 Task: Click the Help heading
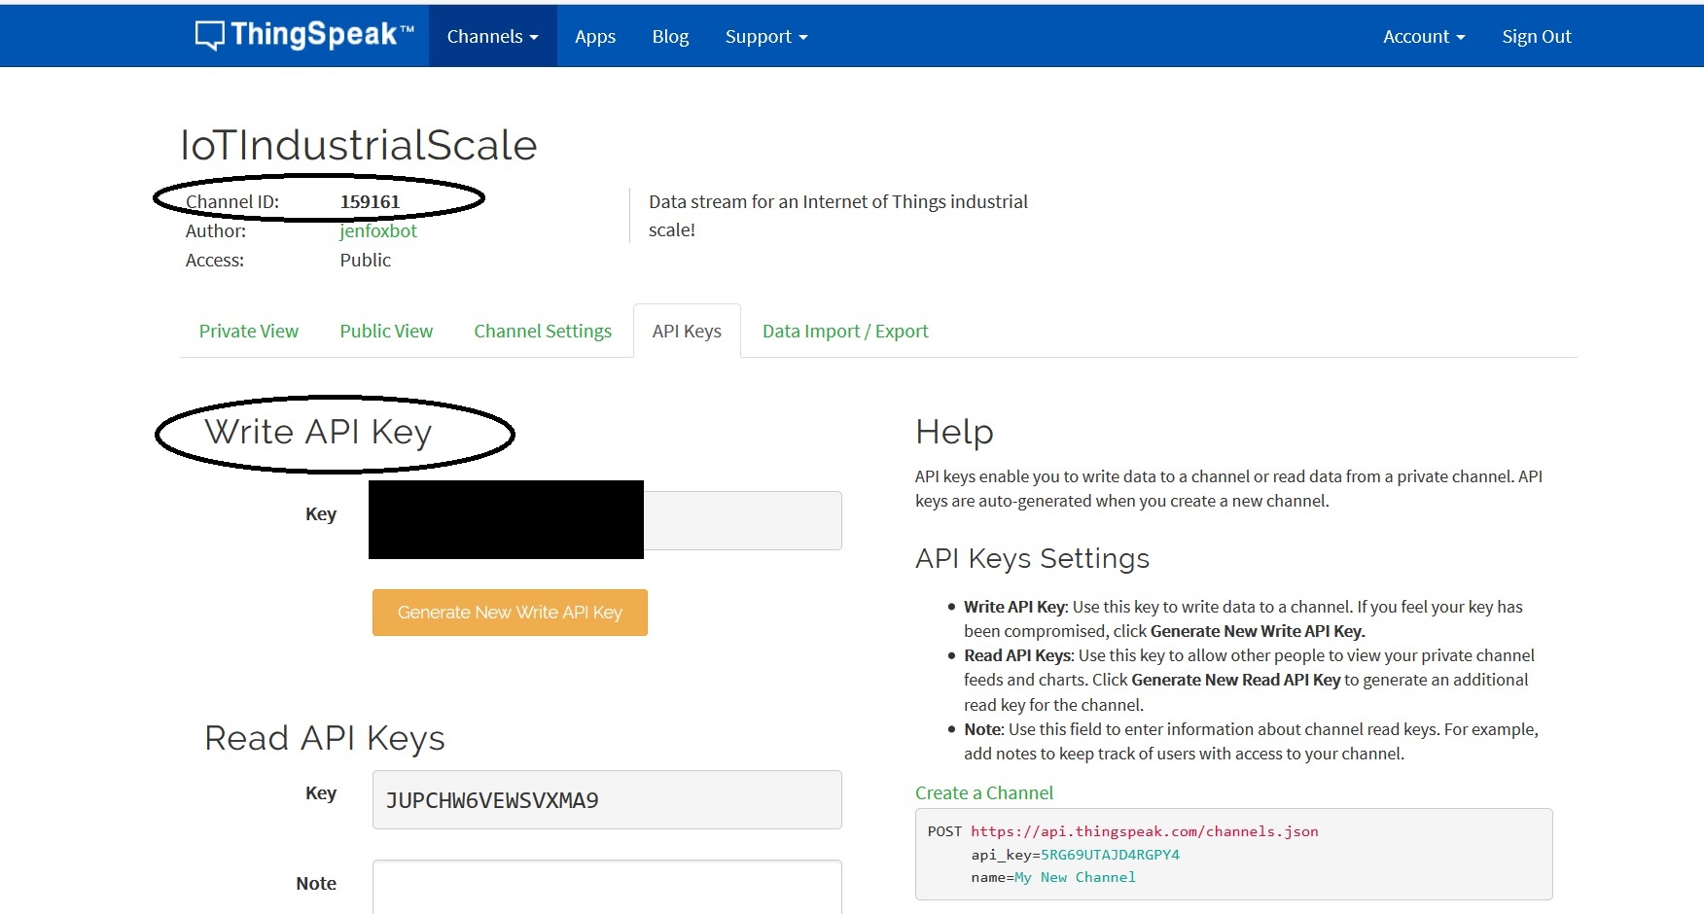tap(954, 432)
